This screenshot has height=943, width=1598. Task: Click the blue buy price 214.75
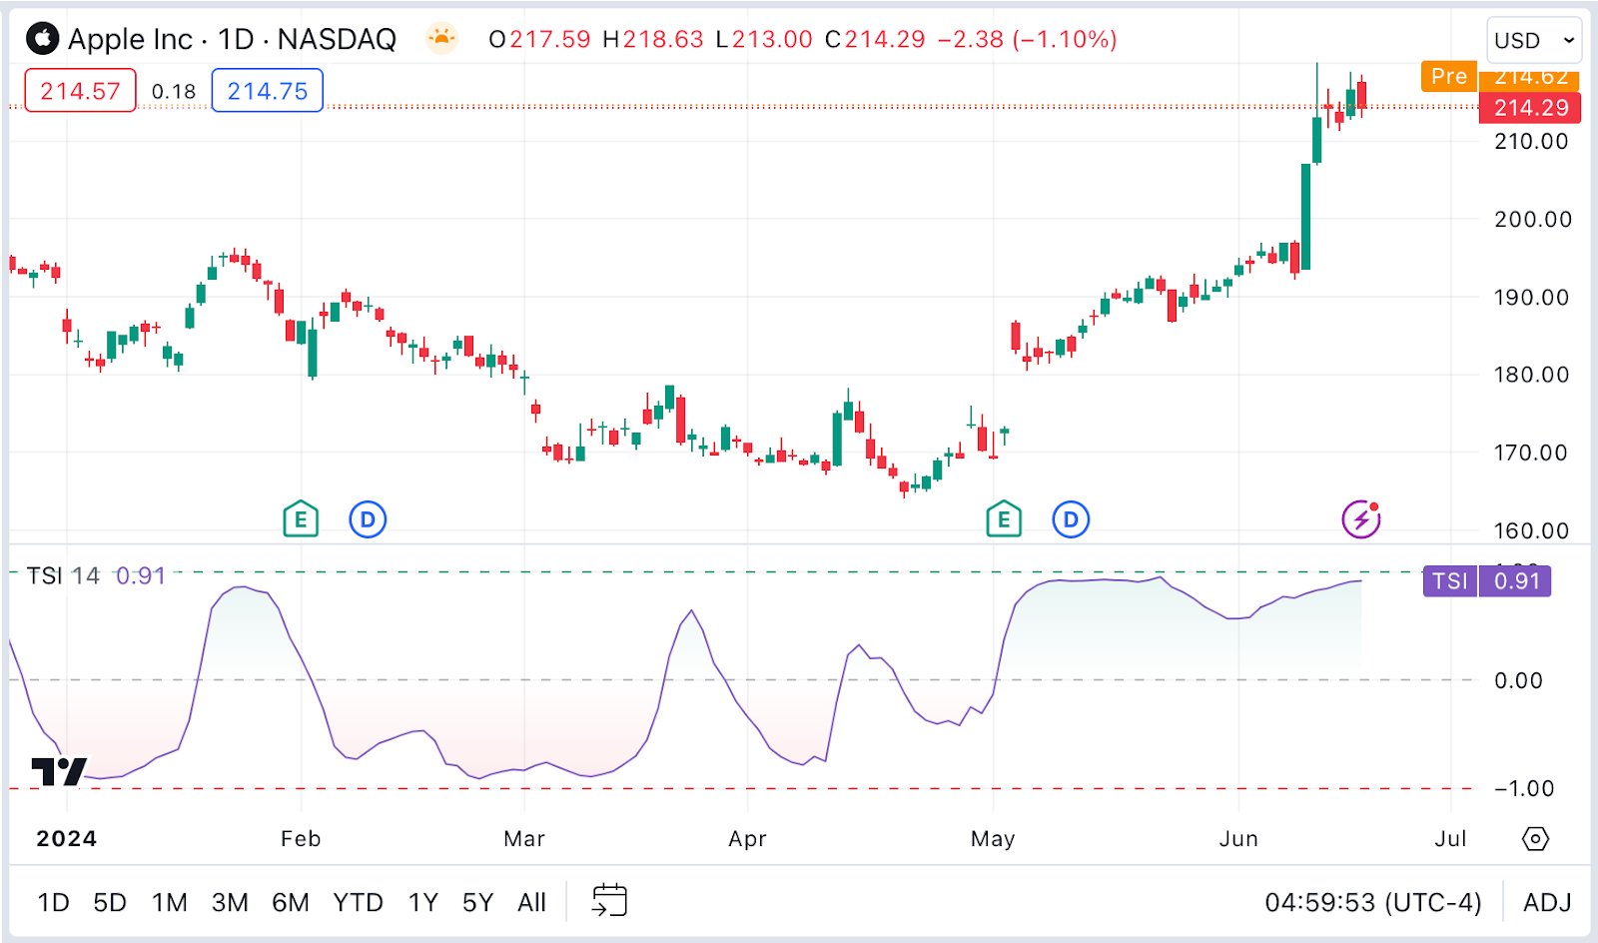pyautogui.click(x=267, y=91)
